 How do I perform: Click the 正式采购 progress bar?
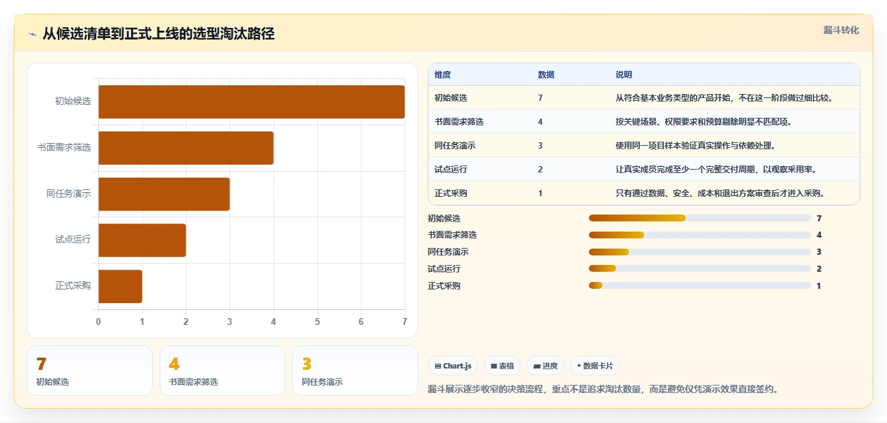[699, 285]
